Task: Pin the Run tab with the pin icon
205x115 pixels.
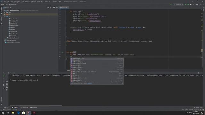Action: 4,88
